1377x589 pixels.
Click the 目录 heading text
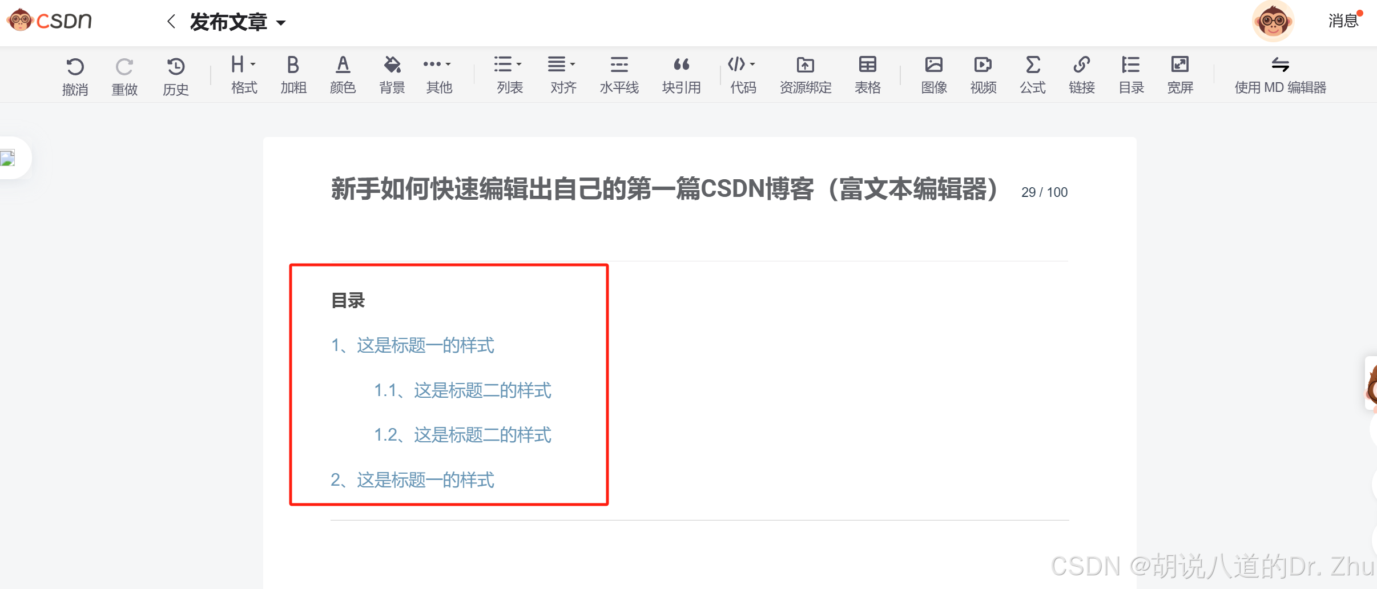[x=348, y=300]
